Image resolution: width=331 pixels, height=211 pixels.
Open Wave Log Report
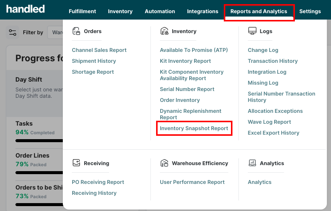[269, 122]
